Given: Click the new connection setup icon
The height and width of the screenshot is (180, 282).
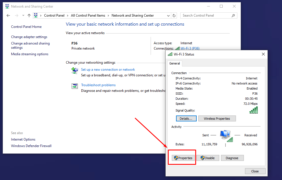Looking at the screenshot, I should tap(75, 70).
